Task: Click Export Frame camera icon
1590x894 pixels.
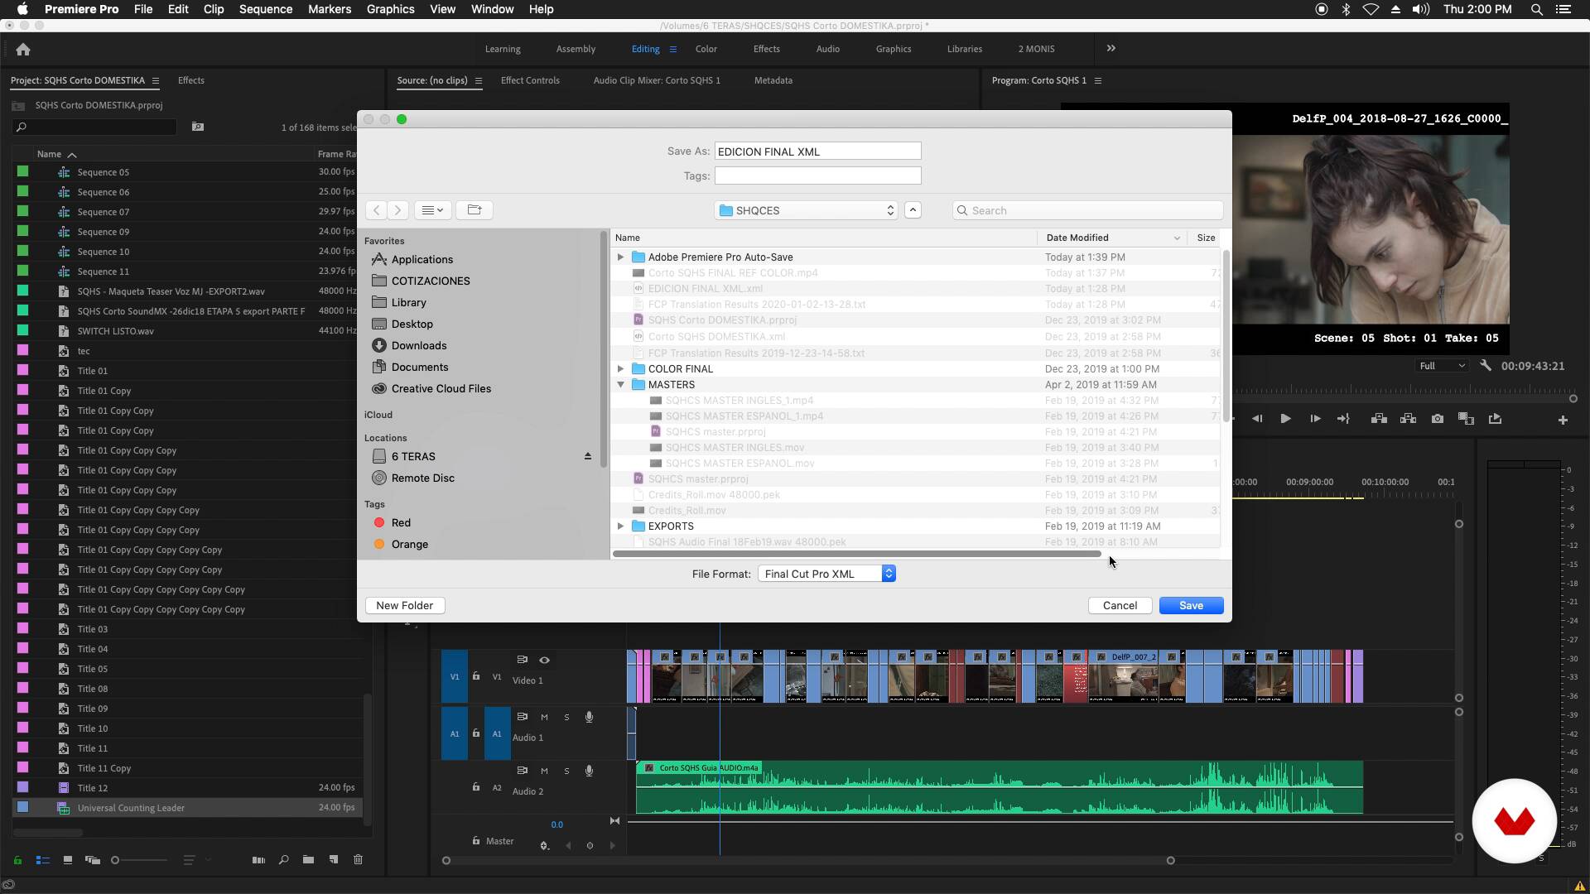Action: pos(1438,419)
